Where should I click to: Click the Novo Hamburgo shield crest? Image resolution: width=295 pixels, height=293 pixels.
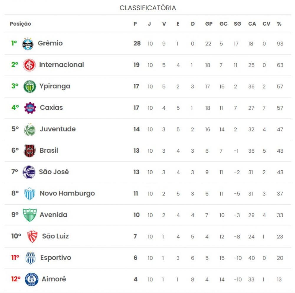point(30,194)
